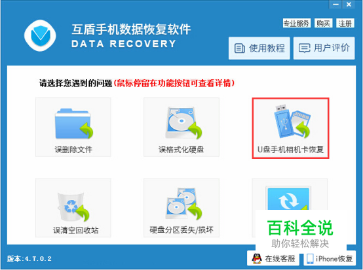Click the shield logo of 互盾
The image size is (363, 270).
40,35
